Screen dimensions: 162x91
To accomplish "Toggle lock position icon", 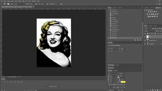I will 151,34.
